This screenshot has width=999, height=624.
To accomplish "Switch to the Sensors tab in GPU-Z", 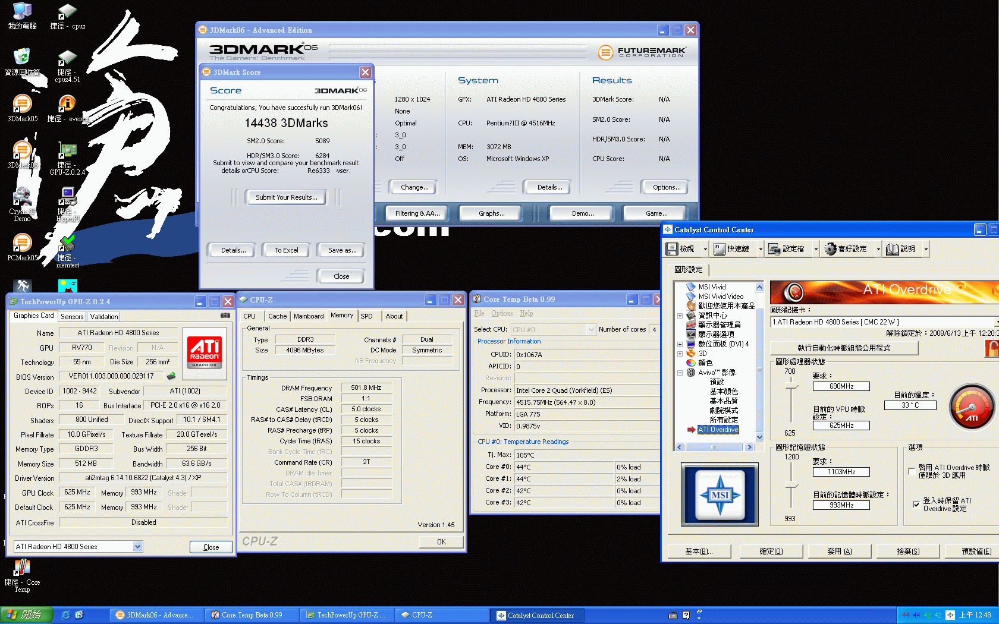I will click(72, 317).
